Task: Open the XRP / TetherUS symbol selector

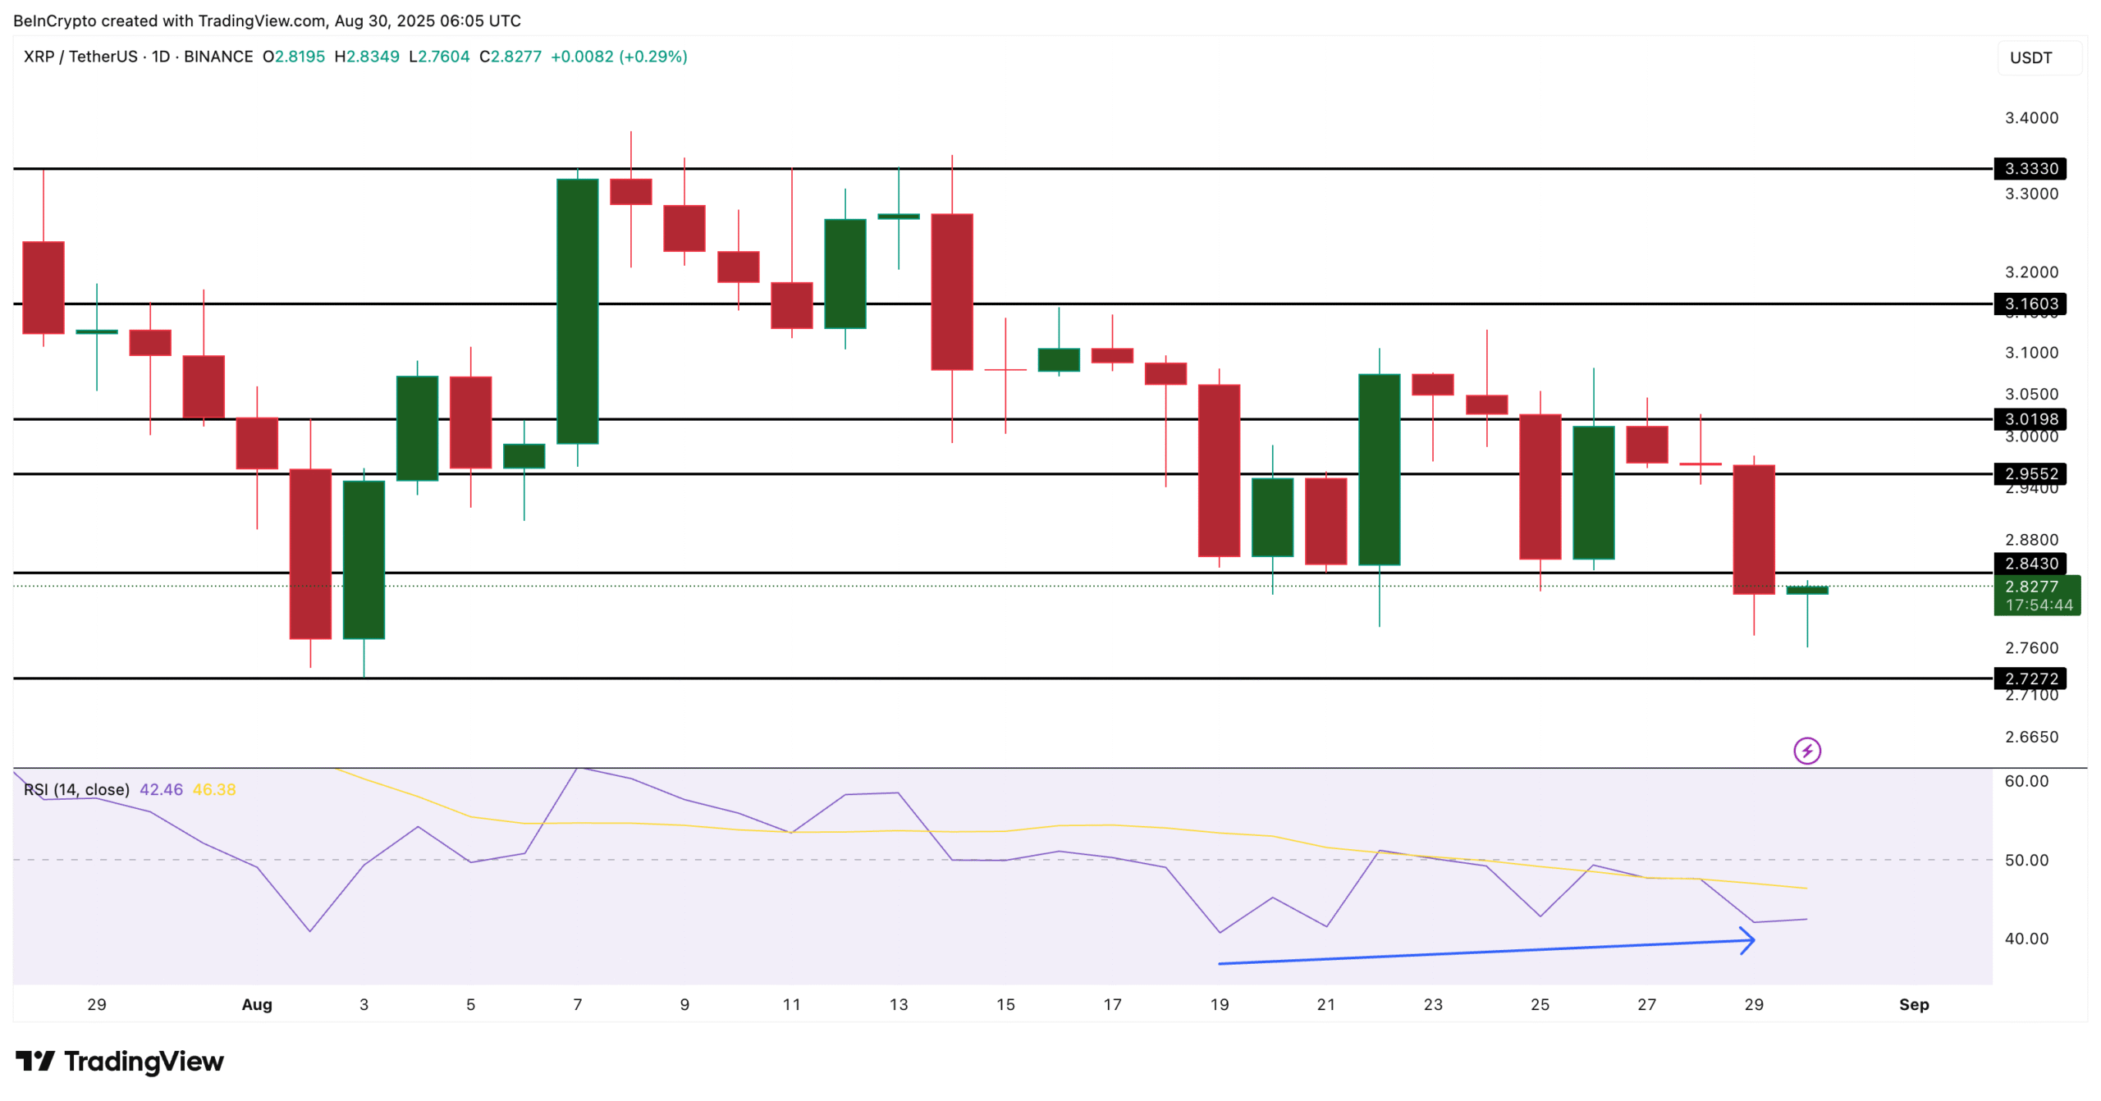Action: pyautogui.click(x=82, y=57)
